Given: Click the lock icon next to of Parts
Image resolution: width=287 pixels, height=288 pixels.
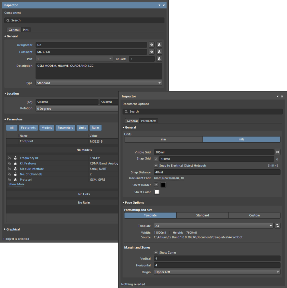Looking at the screenshot, I should pyautogui.click(x=159, y=59).
